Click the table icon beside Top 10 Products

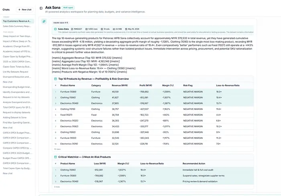tap(55, 79)
